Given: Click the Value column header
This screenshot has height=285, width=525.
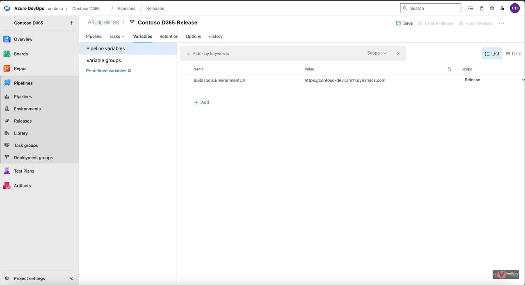Looking at the screenshot, I should coord(309,69).
